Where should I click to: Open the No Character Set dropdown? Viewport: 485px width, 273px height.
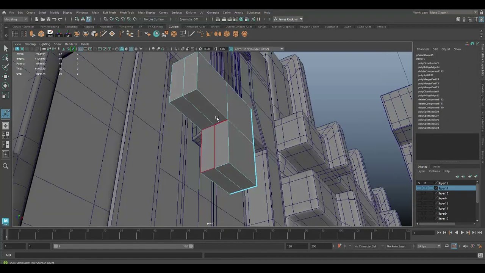pyautogui.click(x=366, y=246)
